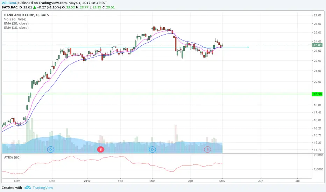Click the 2017 label on the time axis
This screenshot has height=192, width=326.
pyautogui.click(x=87, y=181)
